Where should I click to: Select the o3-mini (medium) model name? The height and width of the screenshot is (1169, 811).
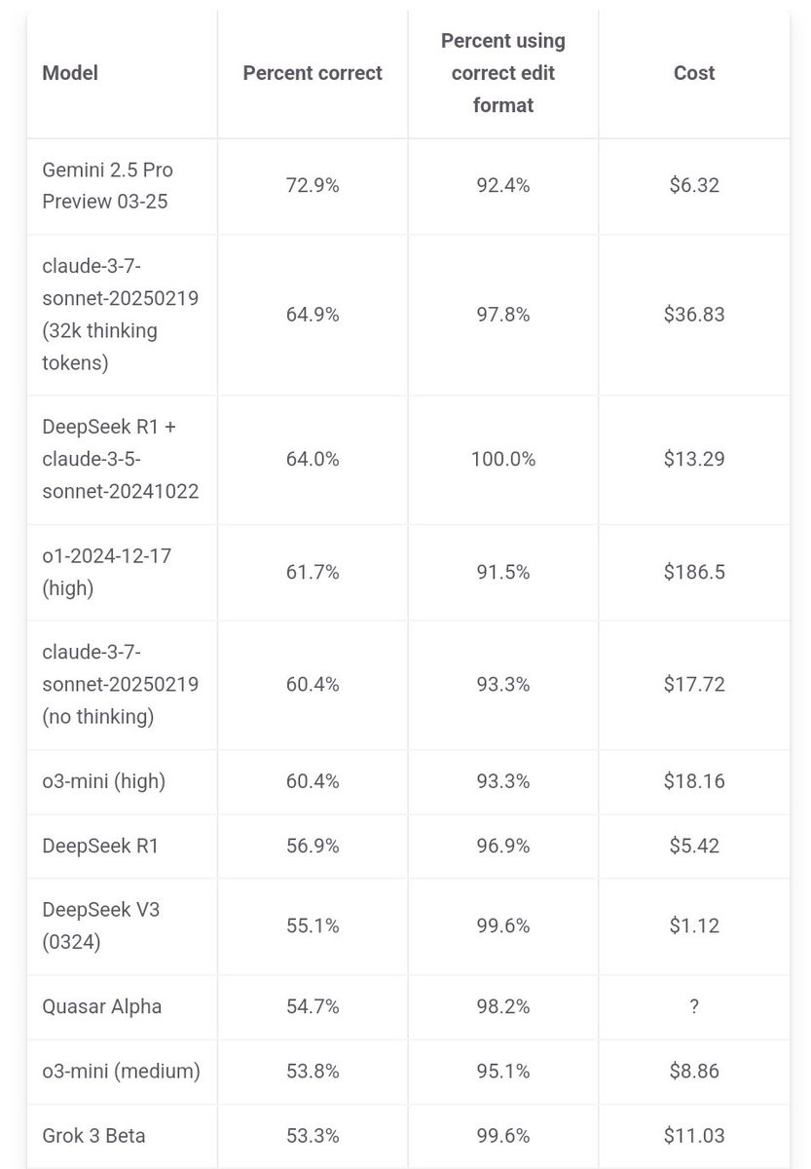point(121,1072)
